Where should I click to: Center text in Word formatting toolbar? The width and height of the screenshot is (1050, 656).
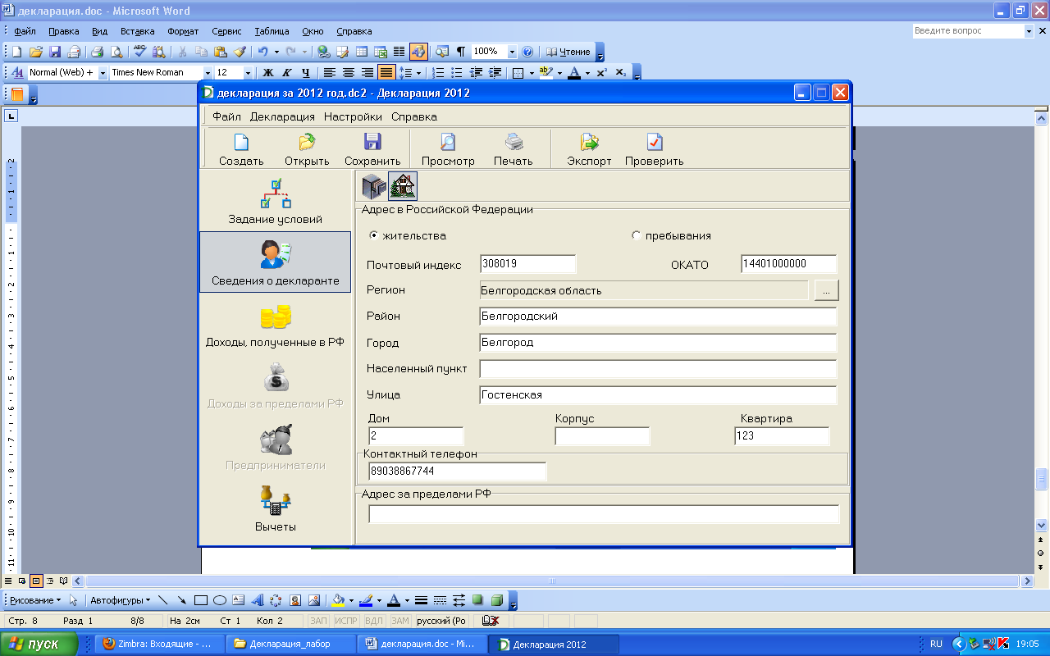click(349, 72)
